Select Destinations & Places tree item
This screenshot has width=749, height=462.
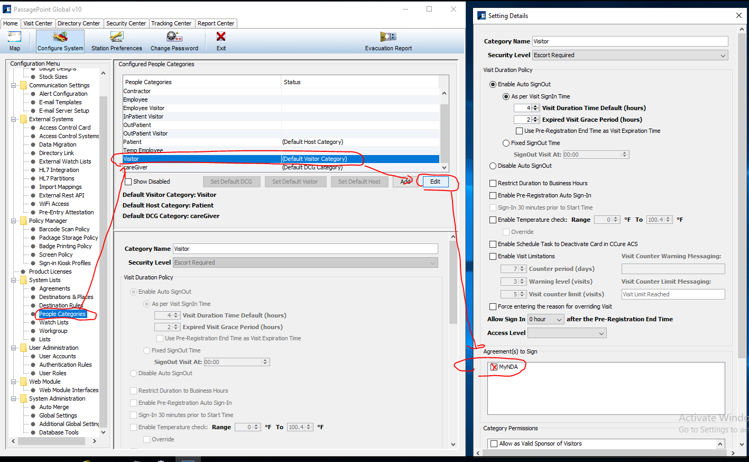click(66, 297)
